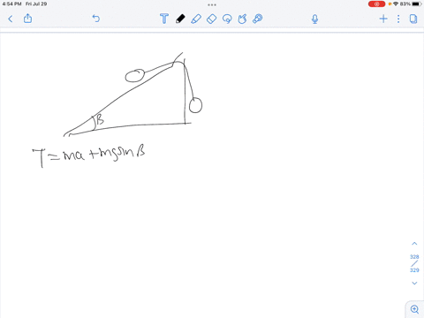The height and width of the screenshot is (318, 424).
Task: Add new content with the plus button
Action: 383,19
